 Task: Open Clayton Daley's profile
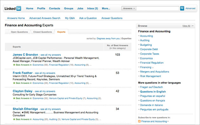(x=23, y=91)
